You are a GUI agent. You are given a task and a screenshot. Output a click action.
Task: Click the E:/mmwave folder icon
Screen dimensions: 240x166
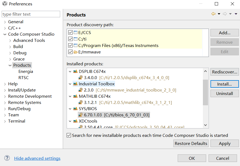pyautogui.click(x=76, y=52)
